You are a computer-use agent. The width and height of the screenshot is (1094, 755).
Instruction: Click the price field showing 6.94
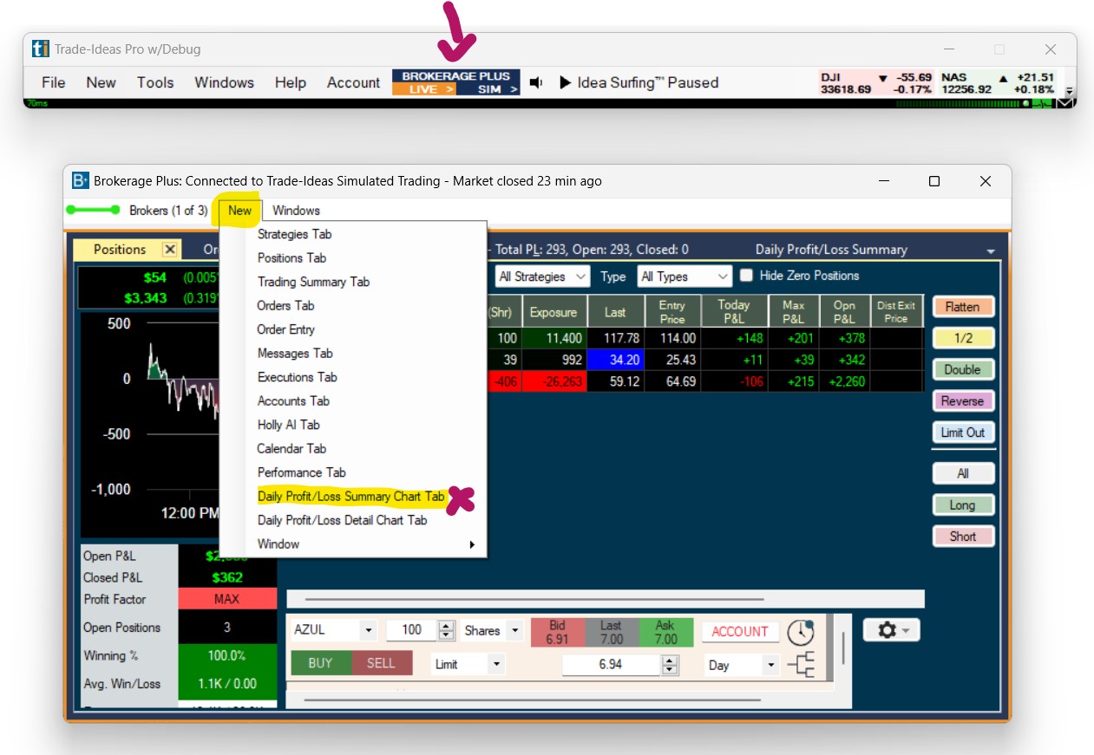(611, 665)
